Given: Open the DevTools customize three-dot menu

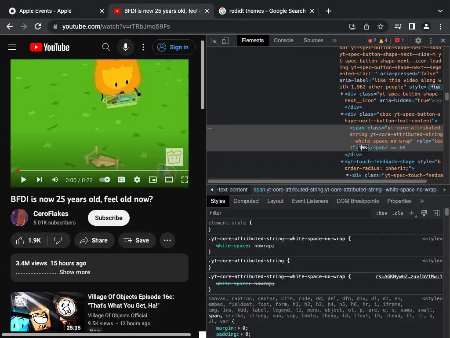Looking at the screenshot, I should (431, 40).
